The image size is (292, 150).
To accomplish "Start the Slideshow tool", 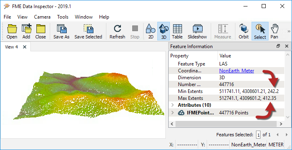I will pos(197,31).
